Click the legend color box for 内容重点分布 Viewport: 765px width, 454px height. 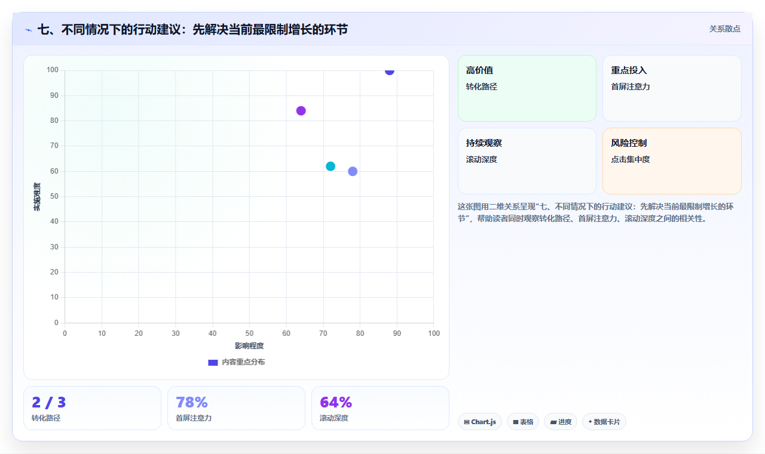coord(213,362)
